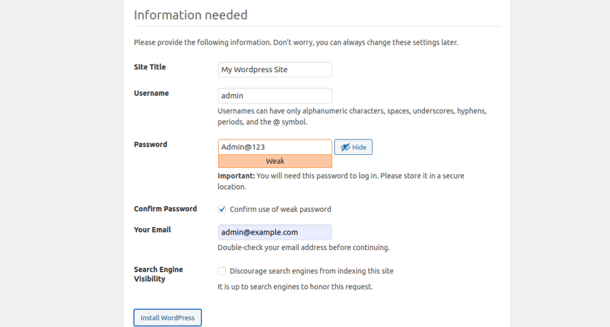Enable Discourage search engines from indexing
This screenshot has width=610, height=327.
[222, 271]
